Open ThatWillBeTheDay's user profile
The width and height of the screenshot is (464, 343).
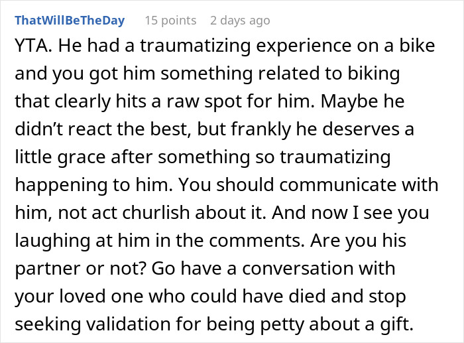[70, 21]
